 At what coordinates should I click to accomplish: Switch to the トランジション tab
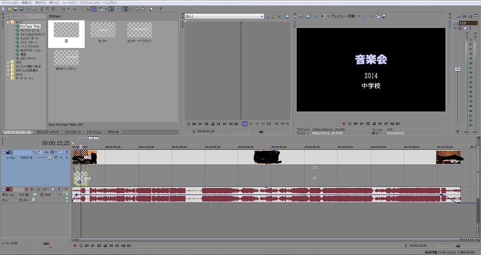(94, 132)
